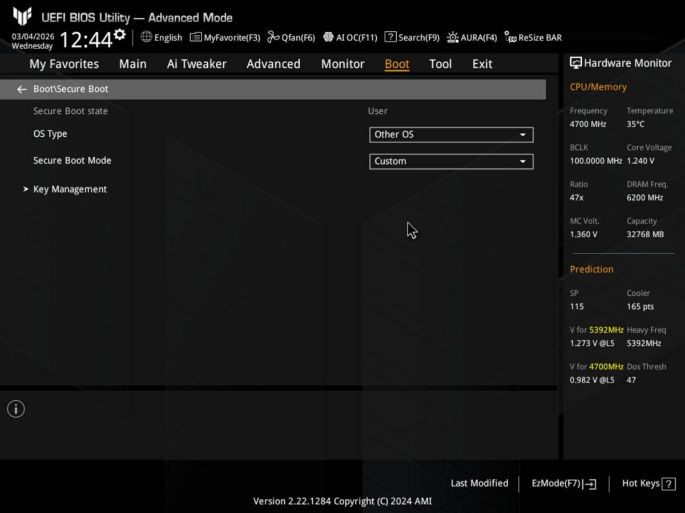Open the Exit menu
Screen dimensions: 685x513
[x=482, y=64]
